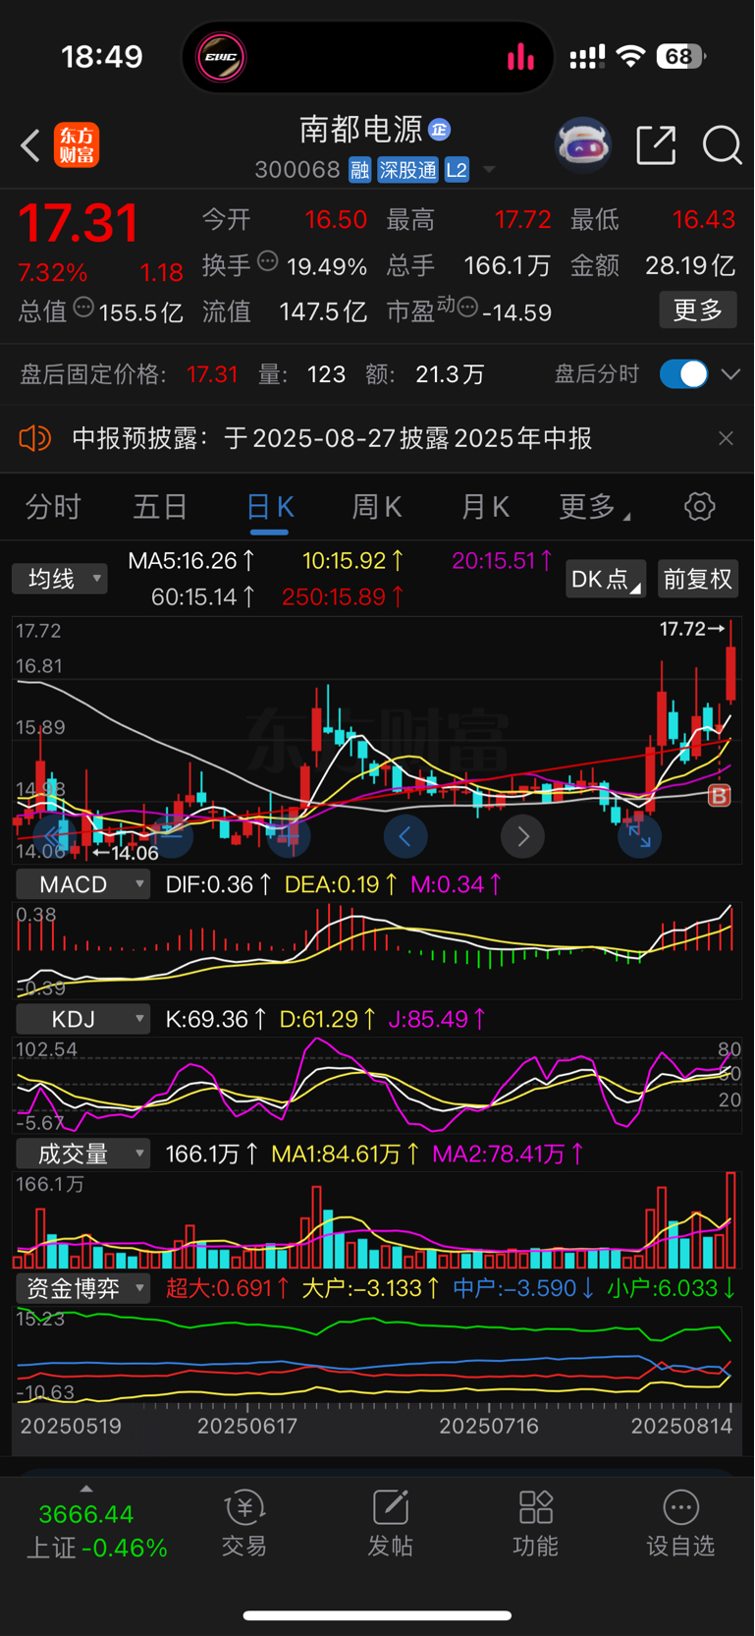The image size is (755, 1636).
Task: Open the 东方财富 logo button
Action: point(77,145)
